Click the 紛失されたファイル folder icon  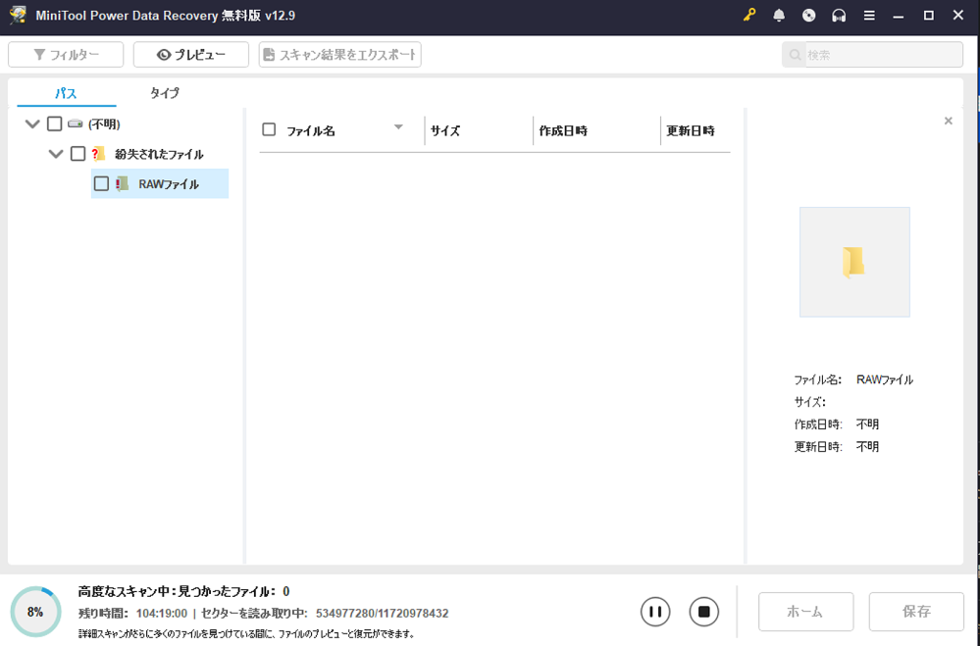[98, 154]
